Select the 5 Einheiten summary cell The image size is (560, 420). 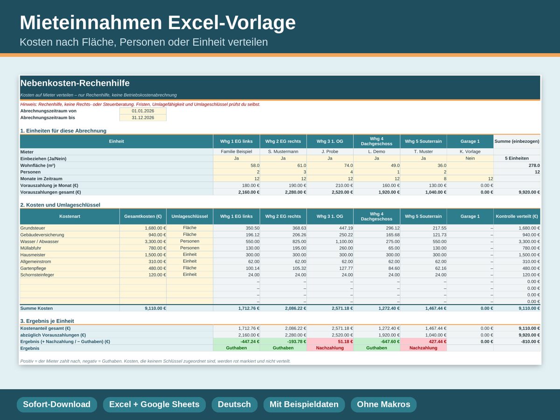(x=517, y=158)
